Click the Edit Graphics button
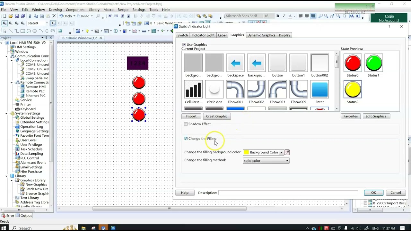411x231 pixels. point(376,116)
